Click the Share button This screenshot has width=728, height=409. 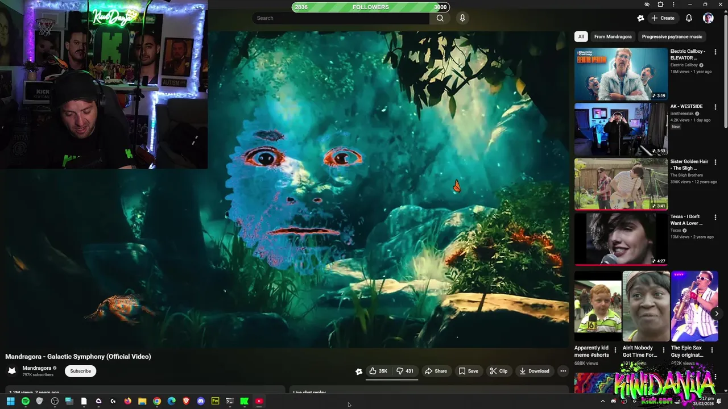436,371
